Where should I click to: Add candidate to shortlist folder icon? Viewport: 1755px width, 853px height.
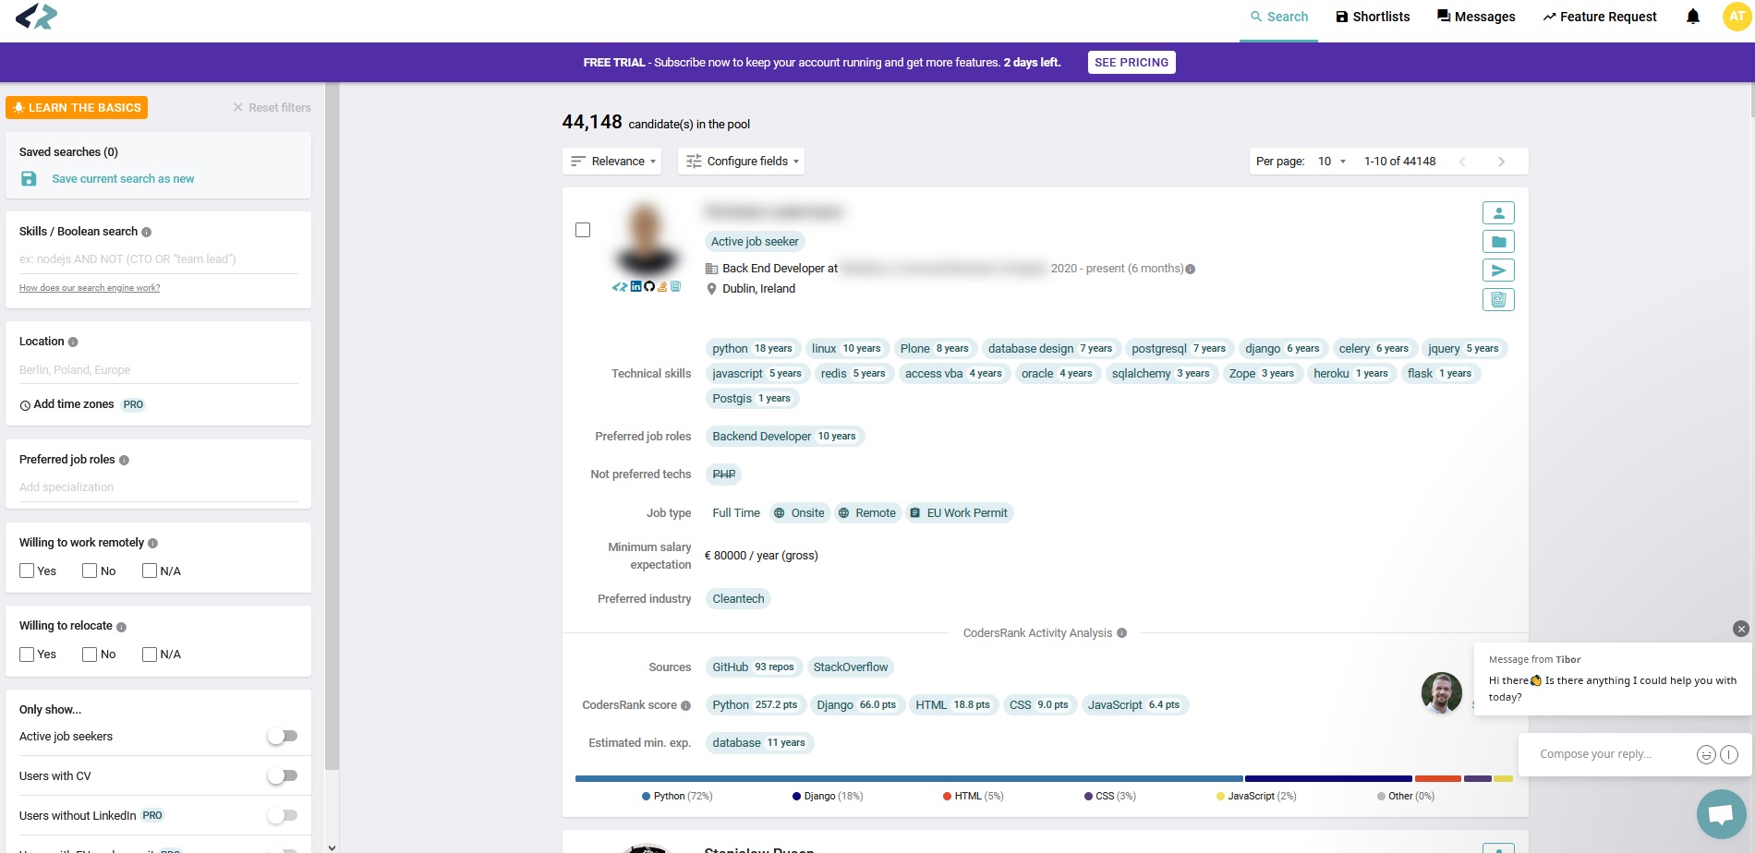pyautogui.click(x=1498, y=242)
